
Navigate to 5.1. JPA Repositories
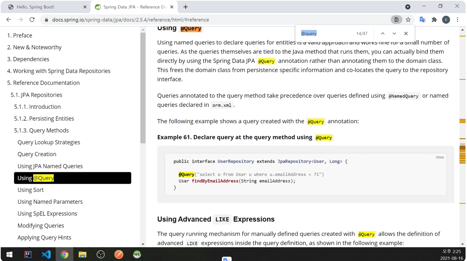click(36, 95)
